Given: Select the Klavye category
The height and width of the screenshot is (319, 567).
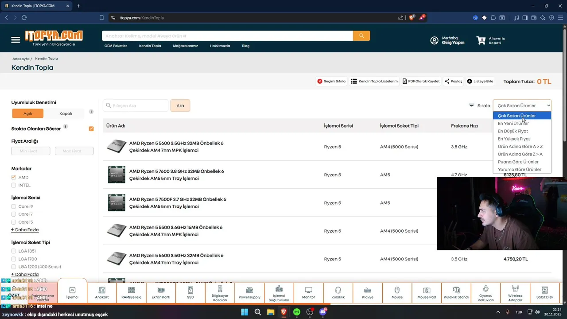Looking at the screenshot, I should (x=368, y=293).
